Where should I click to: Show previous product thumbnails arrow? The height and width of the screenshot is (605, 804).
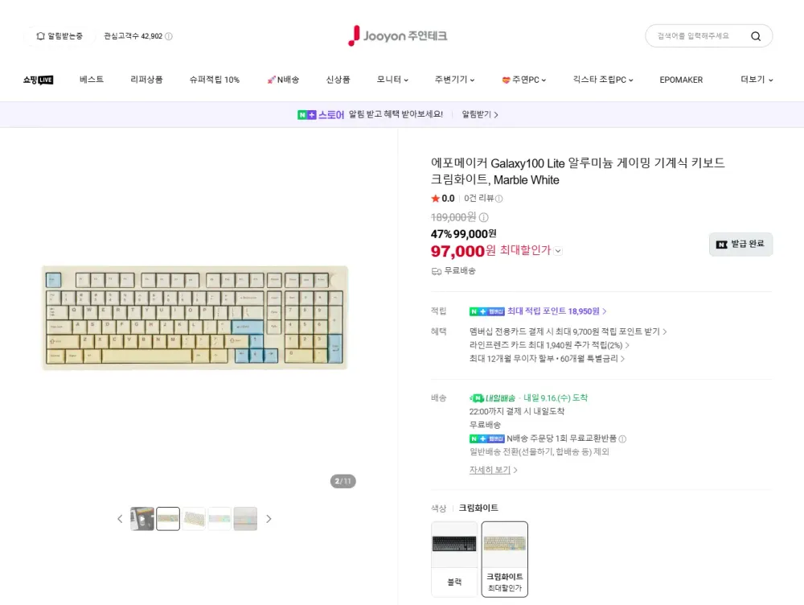point(120,519)
